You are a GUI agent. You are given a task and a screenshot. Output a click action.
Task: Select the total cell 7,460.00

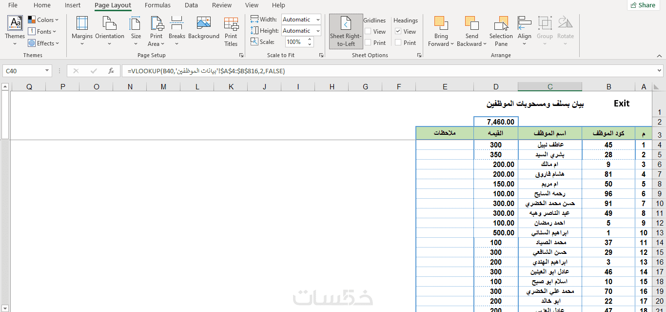click(x=496, y=122)
